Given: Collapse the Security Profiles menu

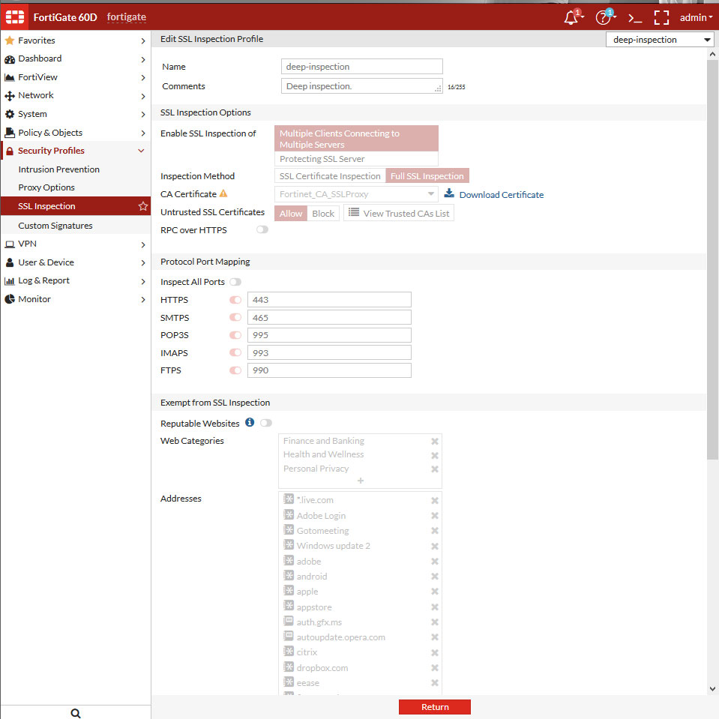Looking at the screenshot, I should [75, 151].
